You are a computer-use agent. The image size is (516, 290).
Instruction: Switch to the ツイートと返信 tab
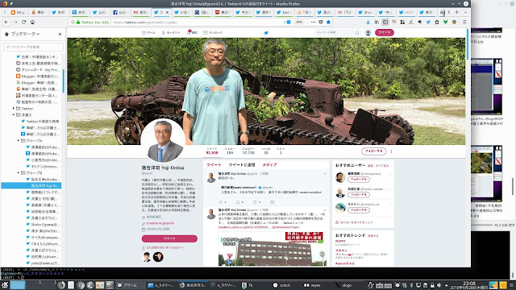(242, 164)
